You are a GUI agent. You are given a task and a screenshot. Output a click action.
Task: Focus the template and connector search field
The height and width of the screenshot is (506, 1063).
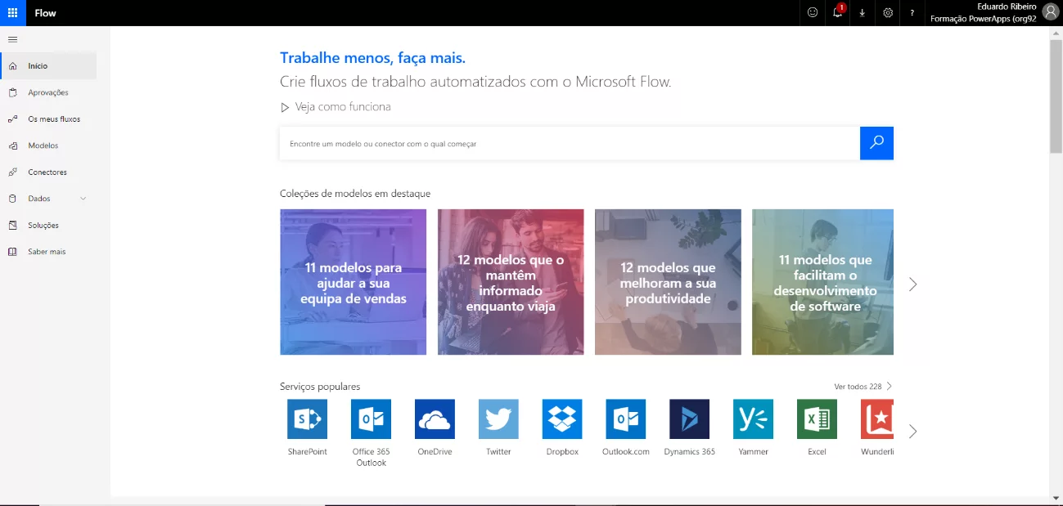pos(570,143)
